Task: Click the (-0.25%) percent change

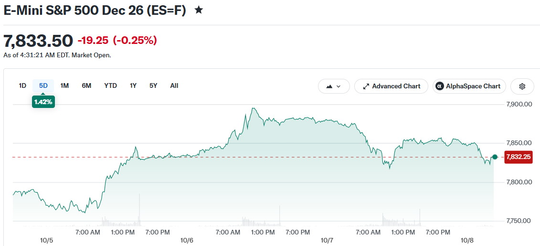Action: click(134, 41)
